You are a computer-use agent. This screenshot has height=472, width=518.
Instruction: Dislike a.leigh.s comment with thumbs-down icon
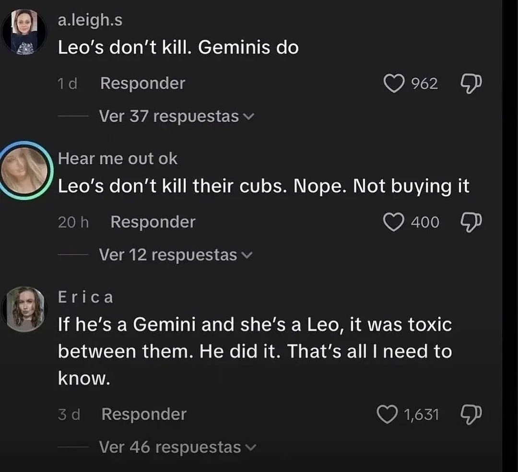[471, 84]
